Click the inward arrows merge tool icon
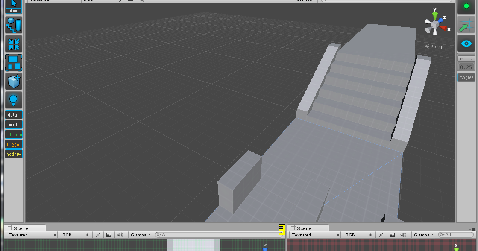This screenshot has width=478, height=251. coord(14,44)
